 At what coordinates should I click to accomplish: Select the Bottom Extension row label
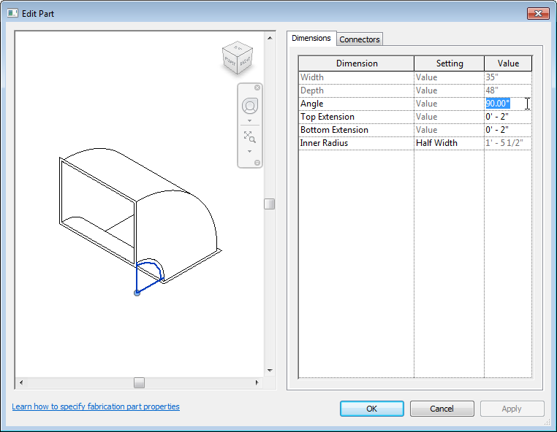tap(356, 130)
